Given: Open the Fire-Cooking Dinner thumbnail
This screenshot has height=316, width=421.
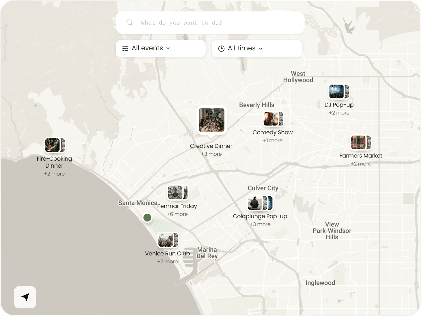Looking at the screenshot, I should tap(53, 145).
